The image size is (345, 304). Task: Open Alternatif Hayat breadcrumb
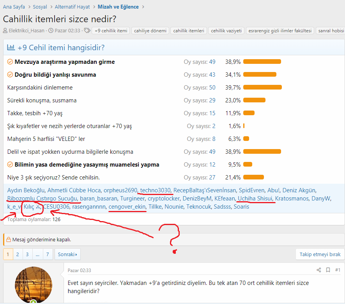coord(72,7)
